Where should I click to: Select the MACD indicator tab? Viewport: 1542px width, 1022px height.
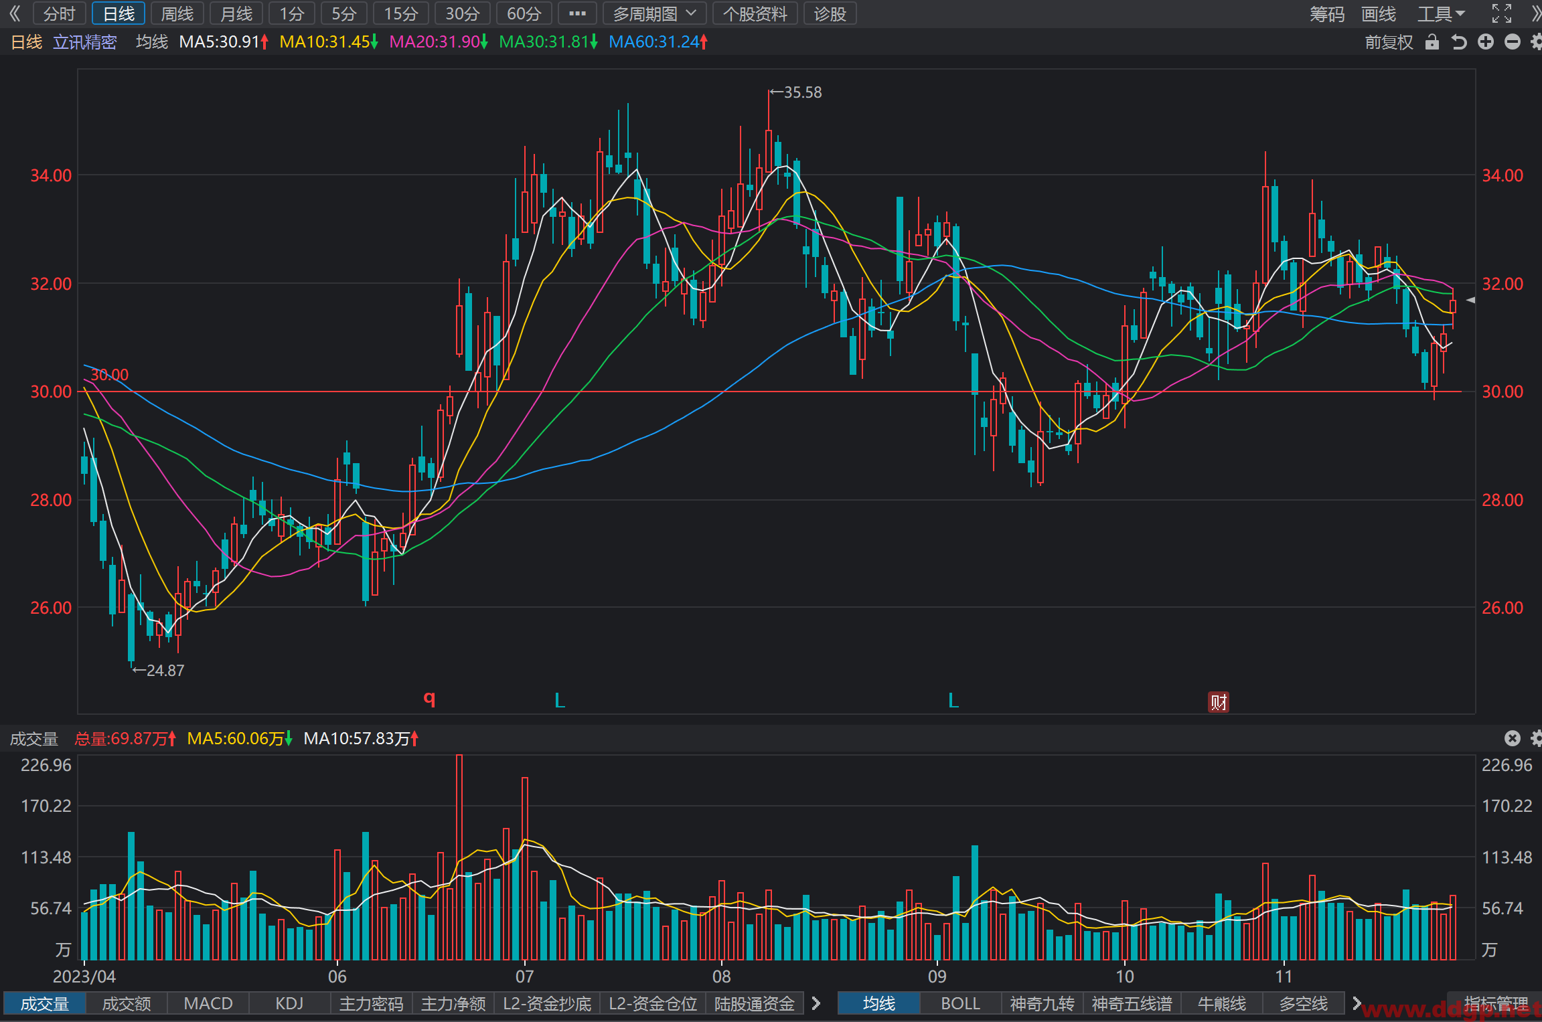tap(208, 1003)
